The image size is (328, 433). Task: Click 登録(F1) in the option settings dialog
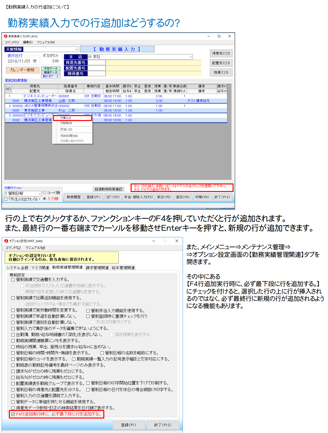pos(128,425)
